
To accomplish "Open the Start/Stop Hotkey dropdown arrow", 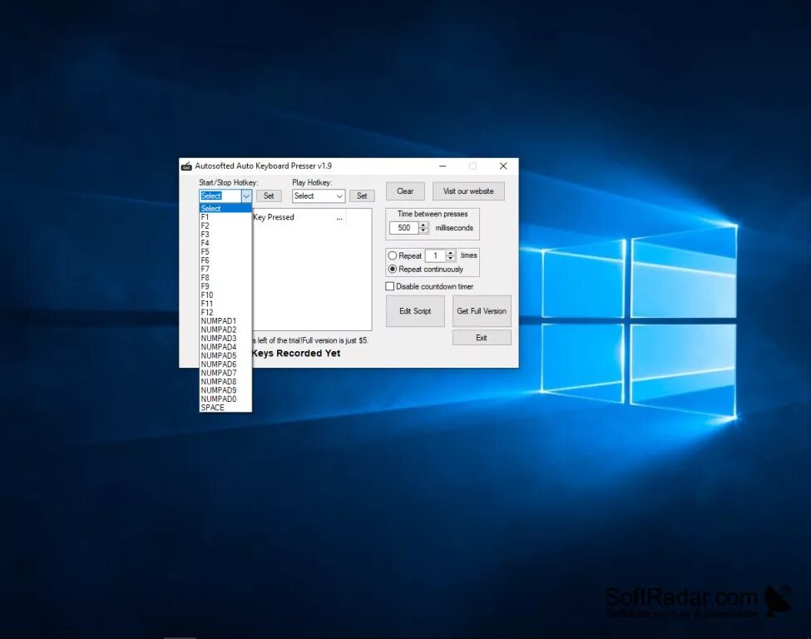I will [x=246, y=196].
